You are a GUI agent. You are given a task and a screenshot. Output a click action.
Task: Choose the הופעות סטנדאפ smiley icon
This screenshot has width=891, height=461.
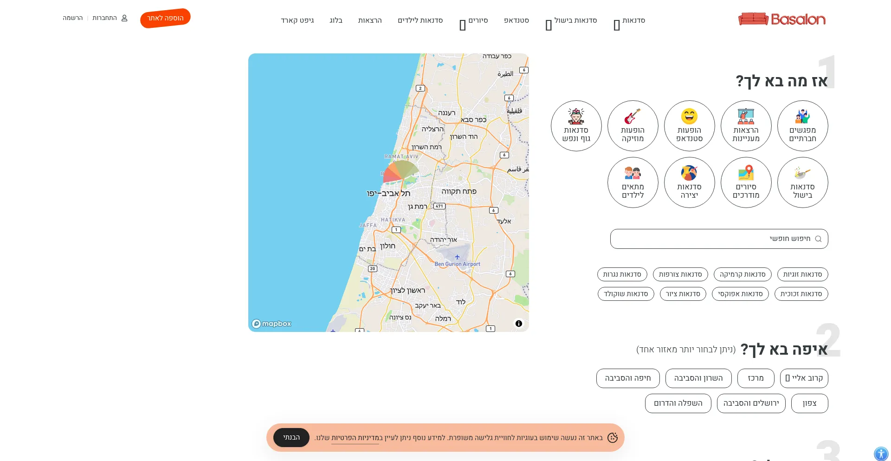689,126
